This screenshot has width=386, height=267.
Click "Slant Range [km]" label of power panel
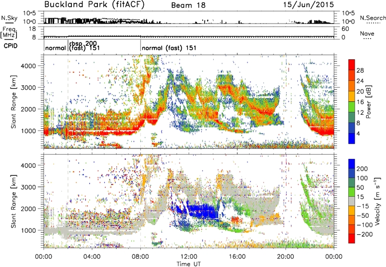[14, 102]
